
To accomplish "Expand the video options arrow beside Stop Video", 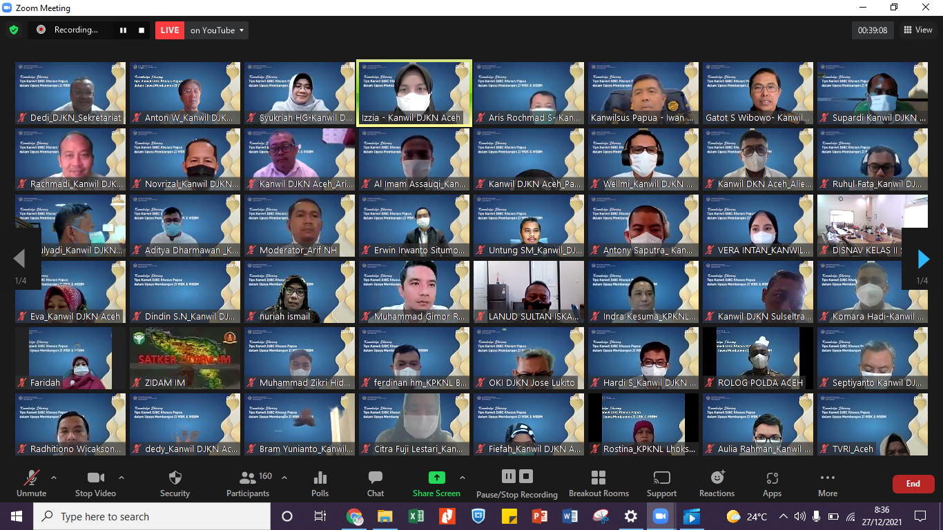I will click(121, 478).
